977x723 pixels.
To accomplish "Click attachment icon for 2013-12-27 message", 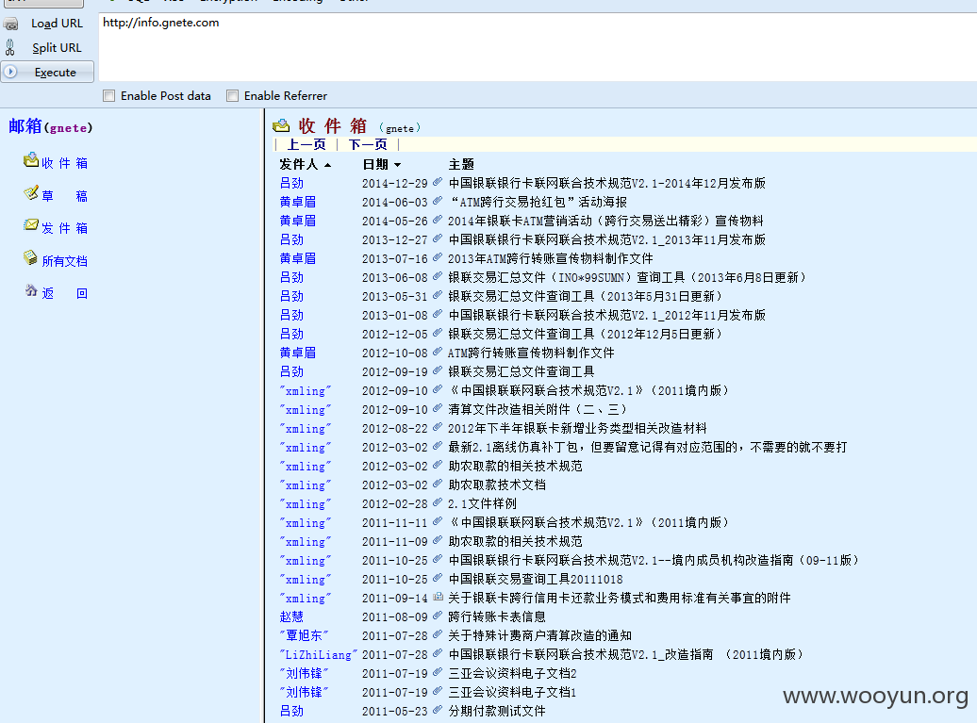I will (x=438, y=238).
